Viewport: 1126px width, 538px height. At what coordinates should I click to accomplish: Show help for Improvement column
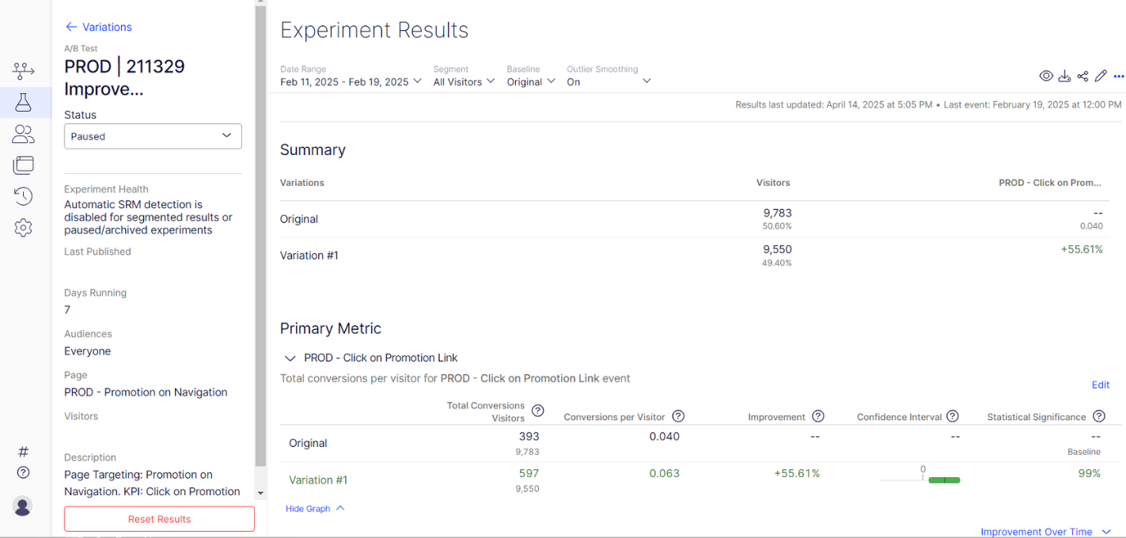pos(818,416)
